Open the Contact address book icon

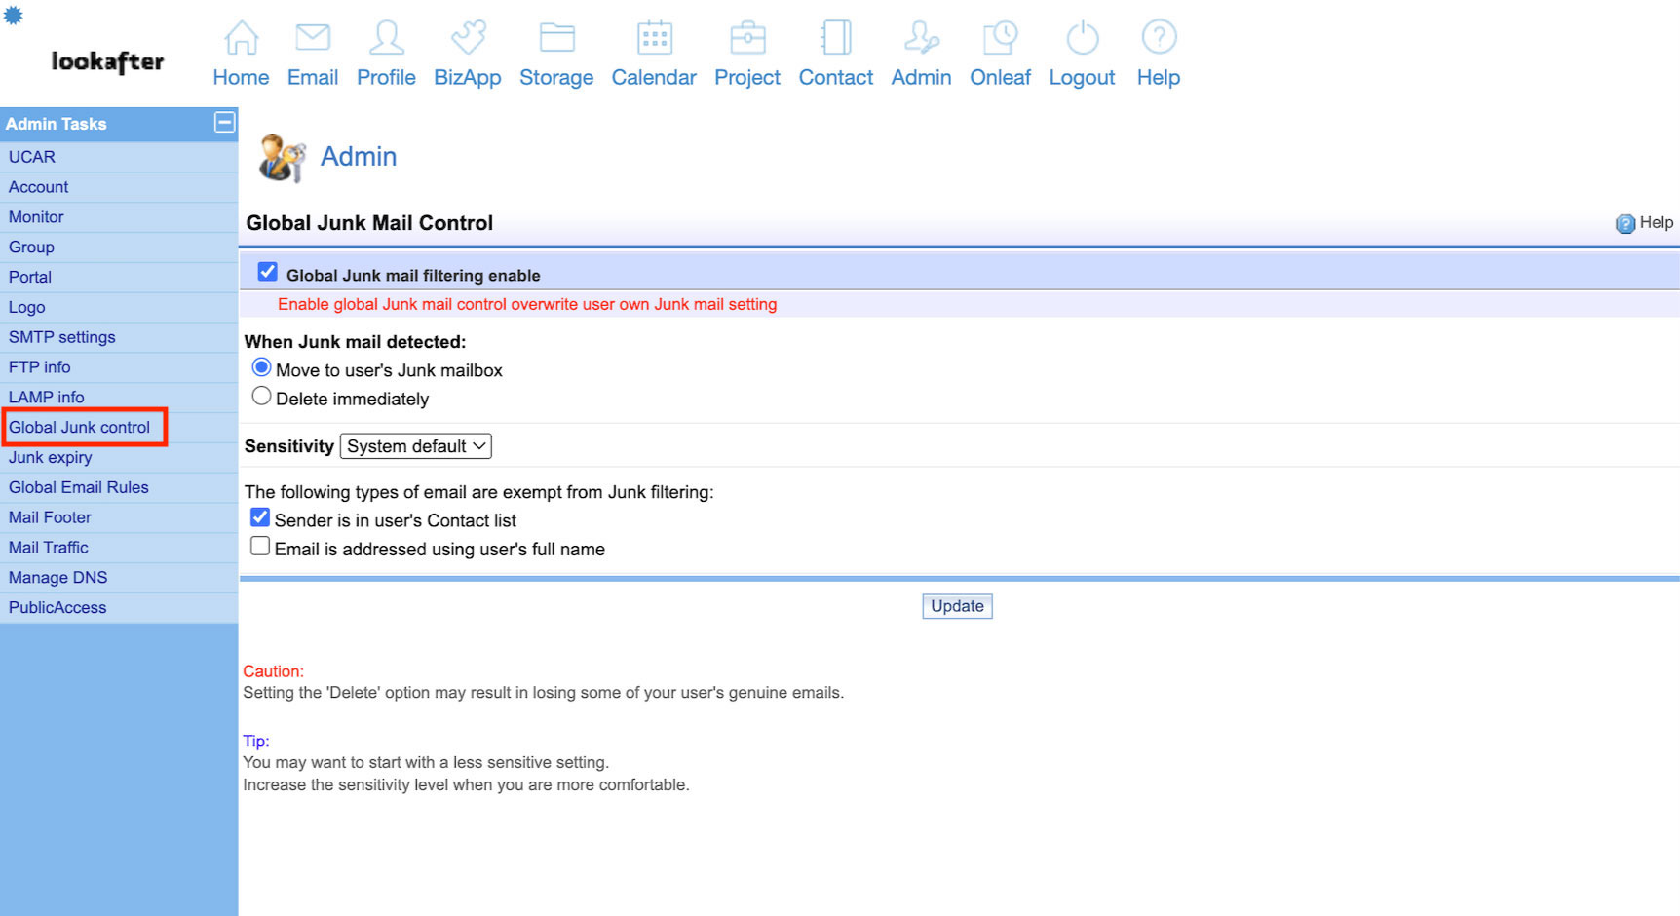[x=835, y=38]
